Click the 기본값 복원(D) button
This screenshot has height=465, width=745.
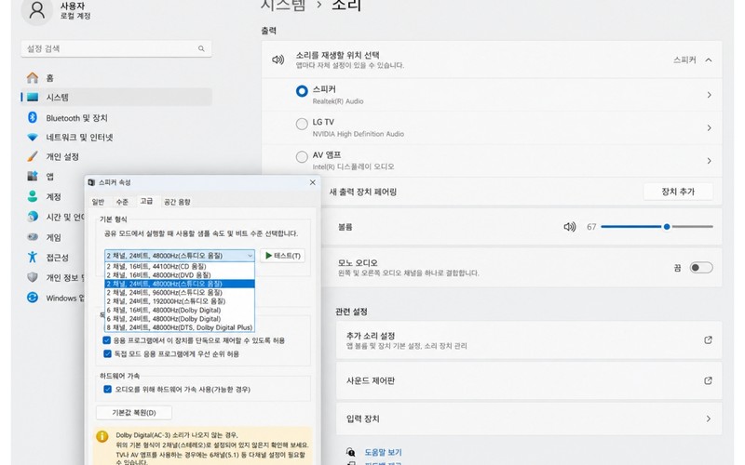[134, 412]
